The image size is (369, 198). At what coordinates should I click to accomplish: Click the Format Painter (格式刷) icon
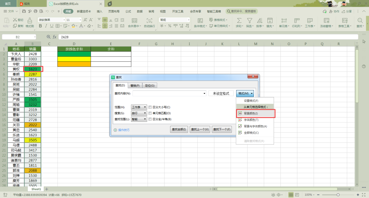point(30,21)
